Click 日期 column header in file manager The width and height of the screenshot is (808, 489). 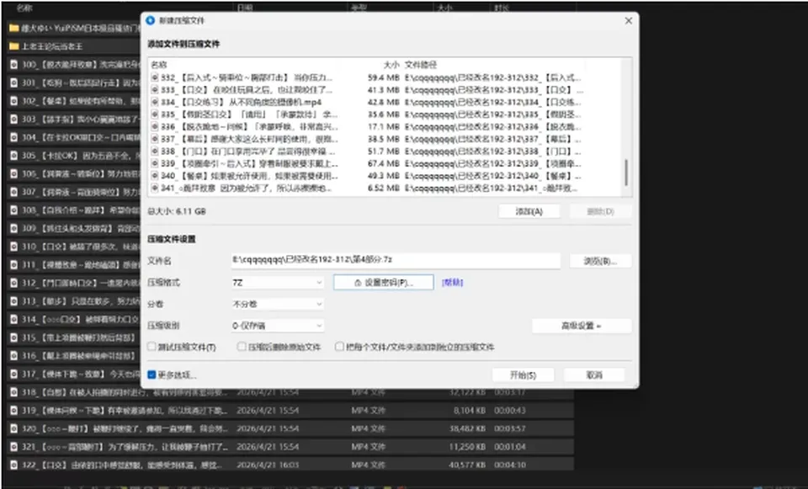click(245, 8)
